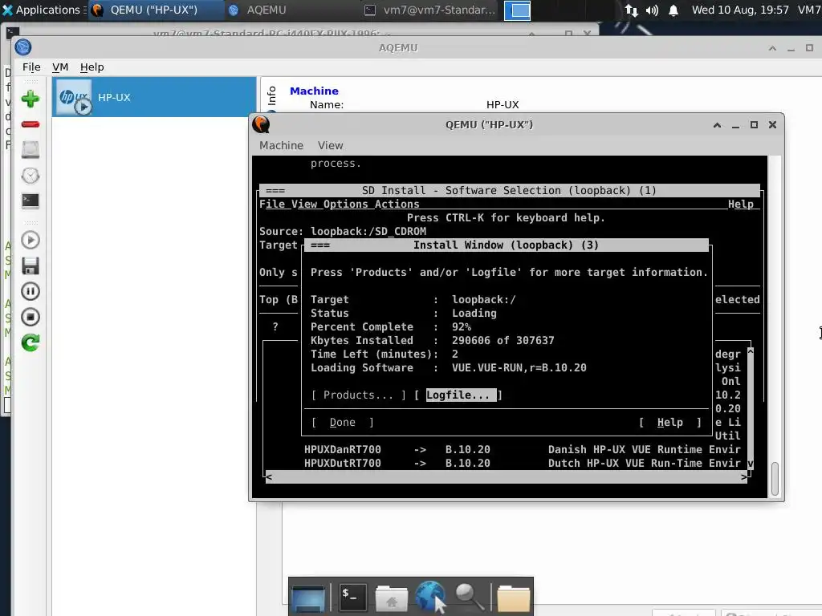This screenshot has height=616, width=822.
Task: Click HPUXDanRT700 software row
Action: [x=522, y=449]
